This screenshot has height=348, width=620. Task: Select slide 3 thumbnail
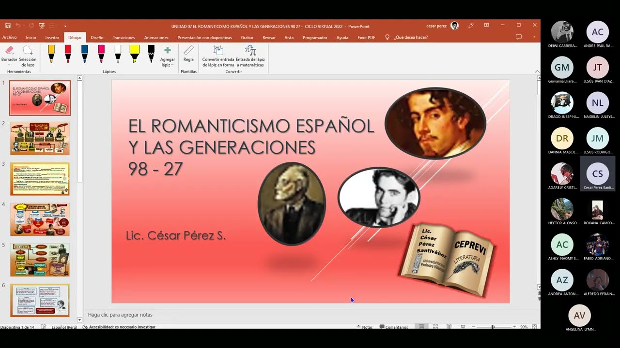point(40,179)
